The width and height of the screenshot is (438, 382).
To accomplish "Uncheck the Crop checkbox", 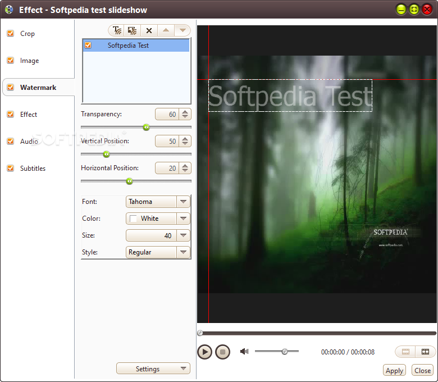I will (10, 33).
